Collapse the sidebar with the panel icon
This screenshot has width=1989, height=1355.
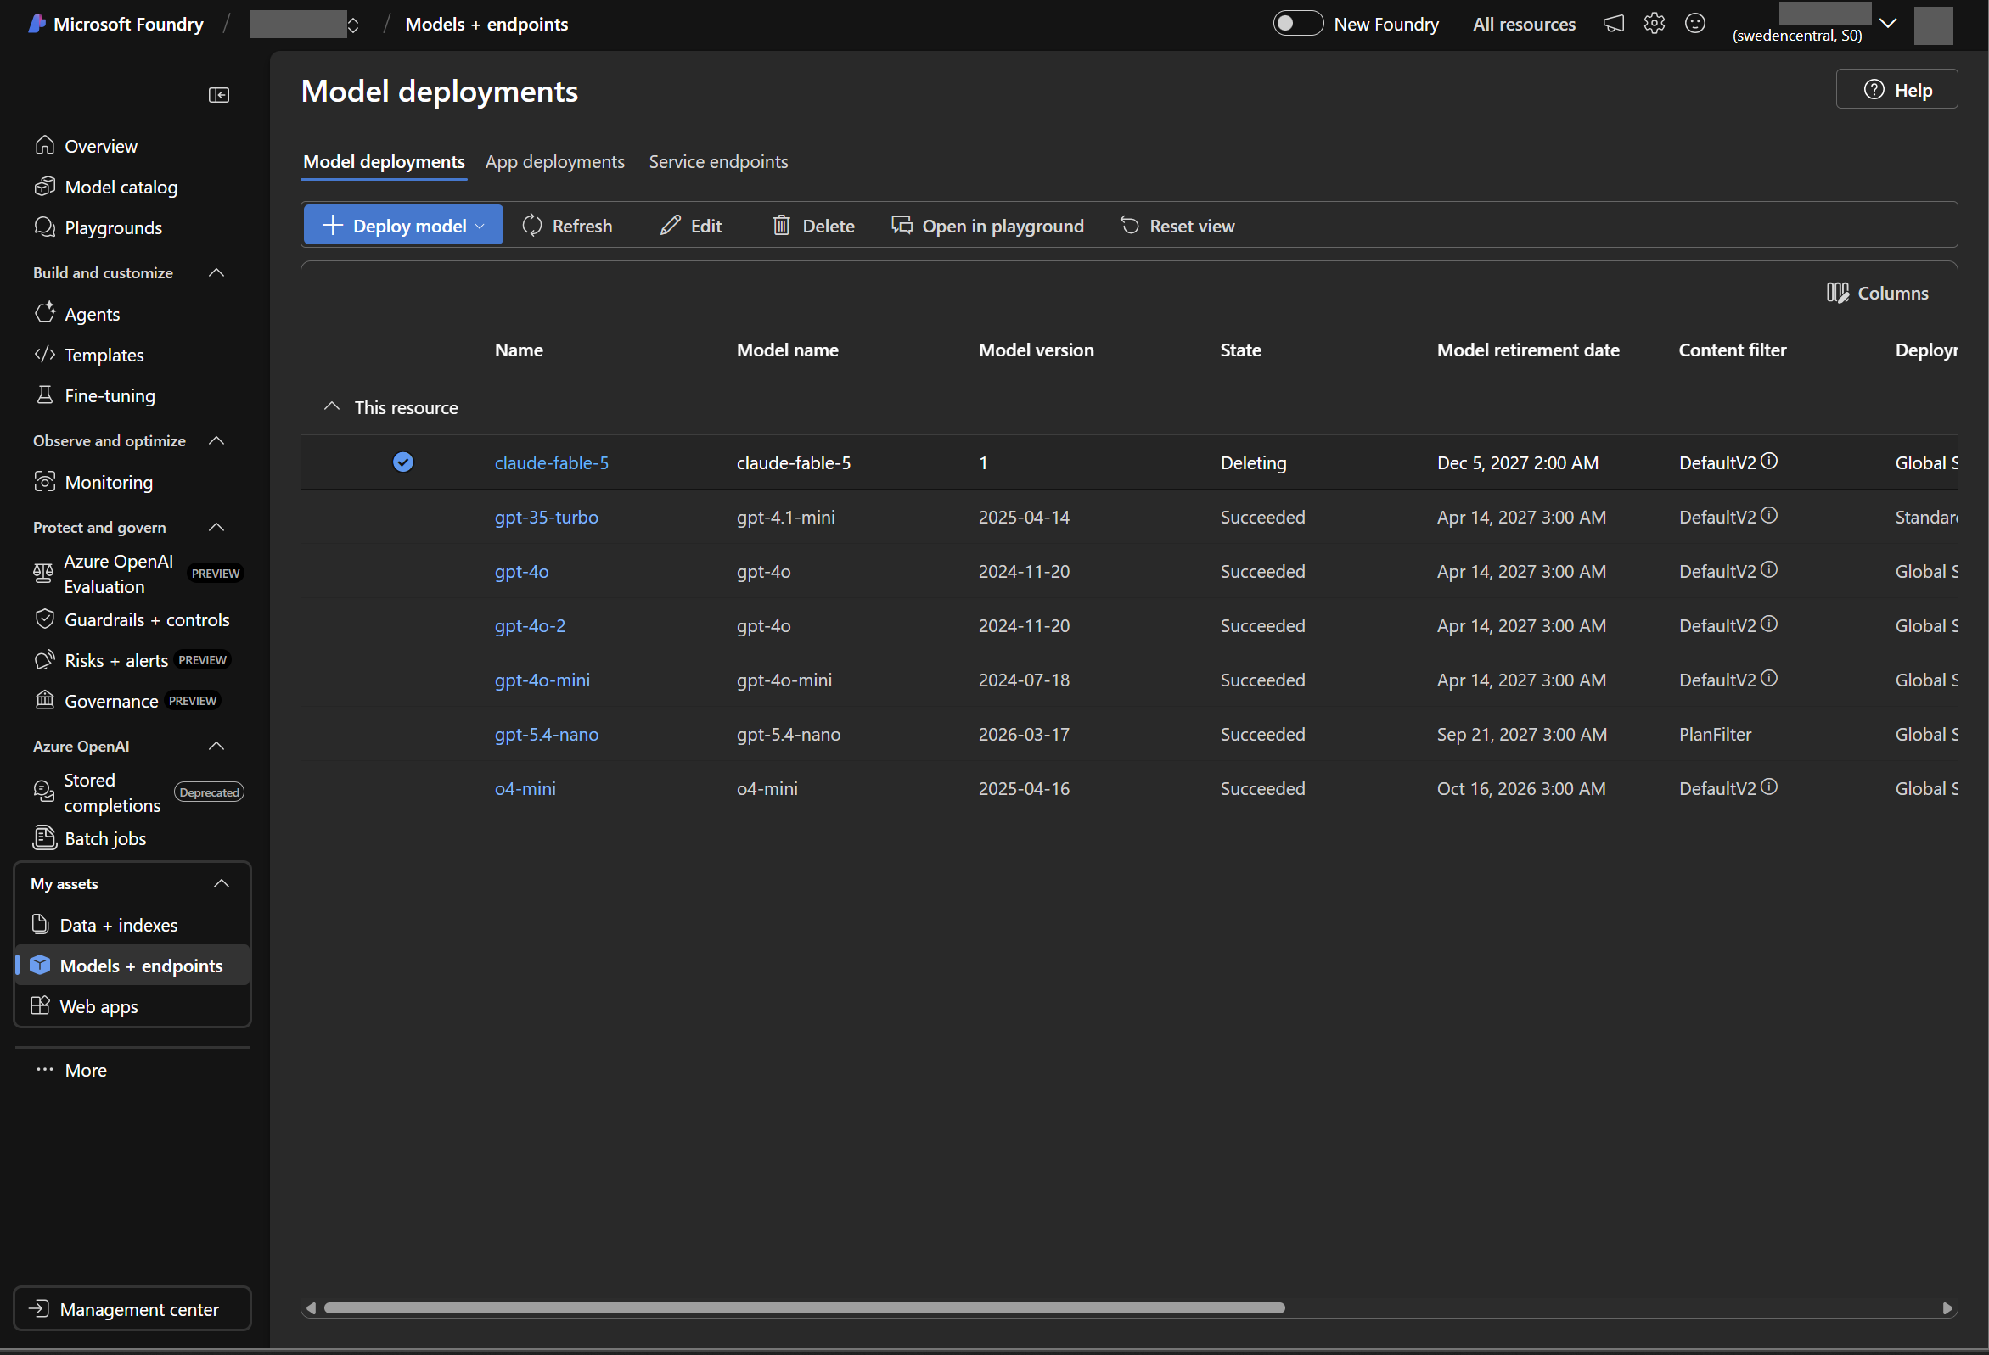click(219, 95)
